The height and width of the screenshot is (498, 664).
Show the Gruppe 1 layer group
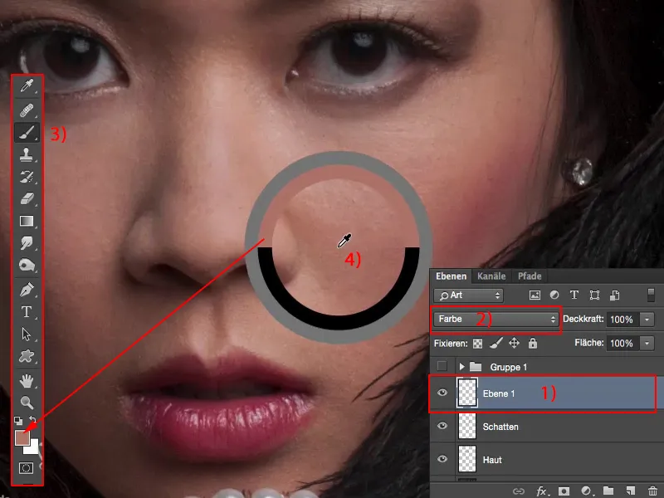click(442, 366)
